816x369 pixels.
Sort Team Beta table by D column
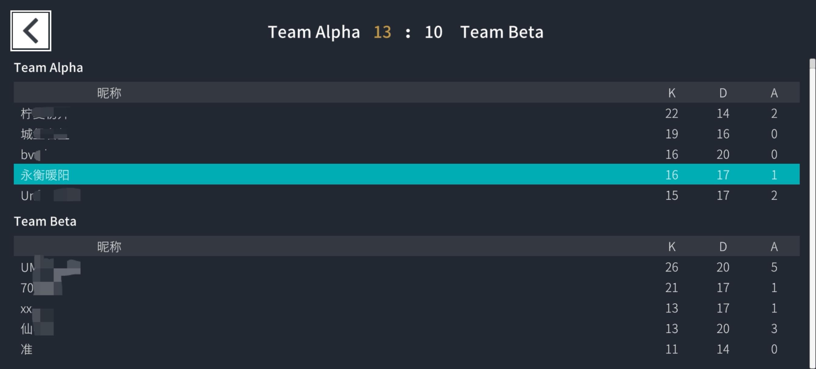(x=723, y=246)
